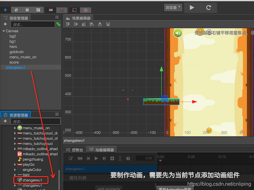
Task: Click the add property button
Action: [x=109, y=188]
